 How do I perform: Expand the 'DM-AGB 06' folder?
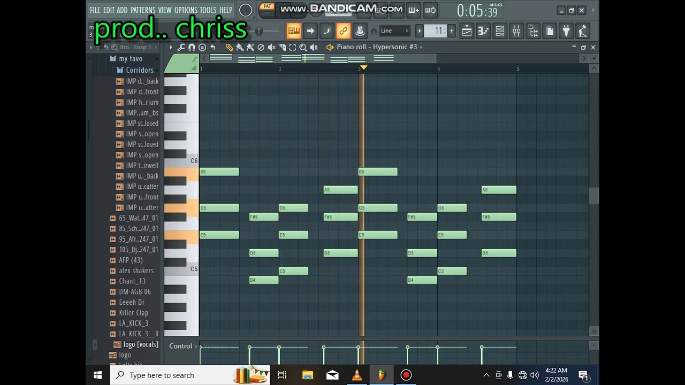pyautogui.click(x=135, y=292)
